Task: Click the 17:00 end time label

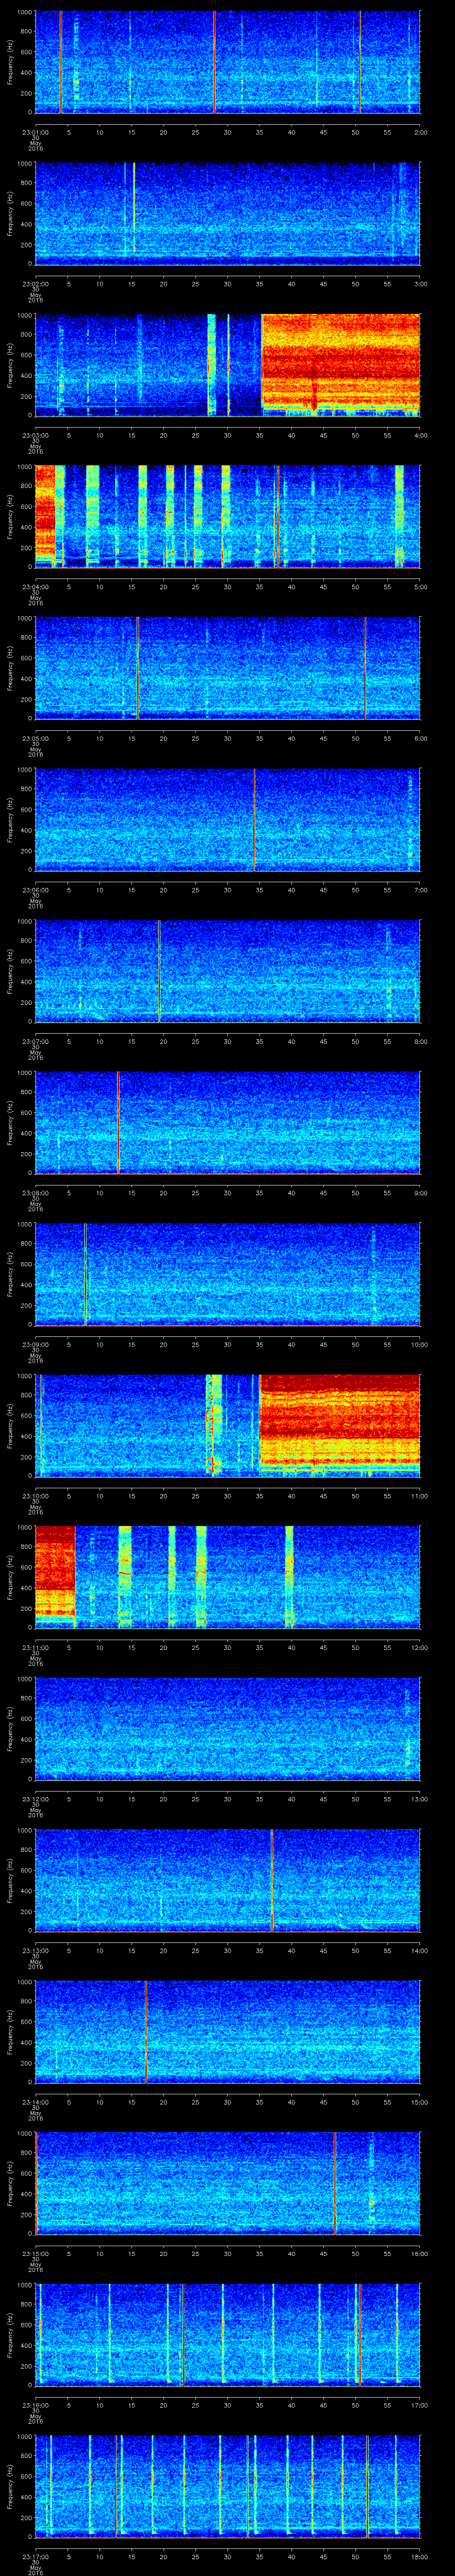Action: click(420, 2405)
